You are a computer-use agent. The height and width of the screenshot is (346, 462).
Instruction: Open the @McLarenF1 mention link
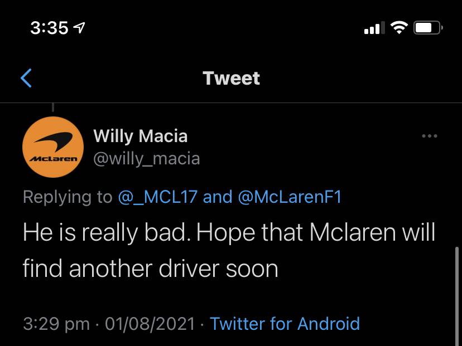[290, 197]
